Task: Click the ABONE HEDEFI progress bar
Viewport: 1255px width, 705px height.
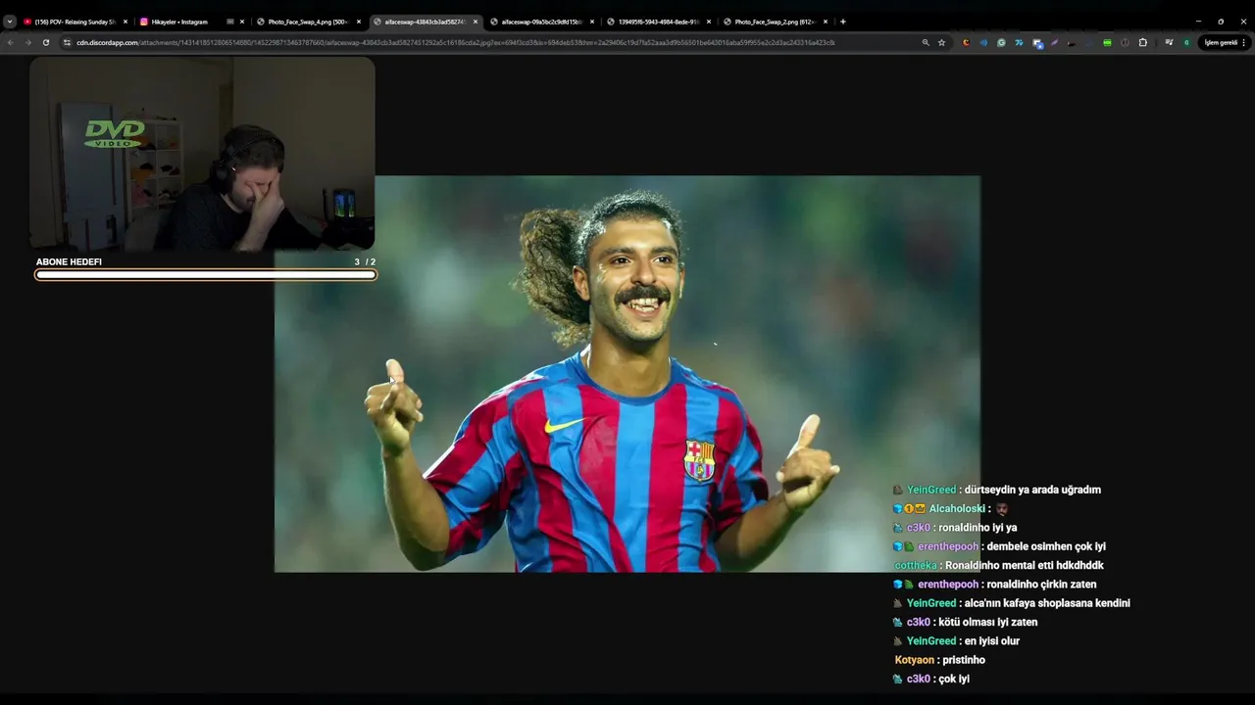Action: [x=206, y=275]
